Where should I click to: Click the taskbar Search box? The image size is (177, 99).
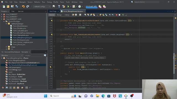click(63, 96)
